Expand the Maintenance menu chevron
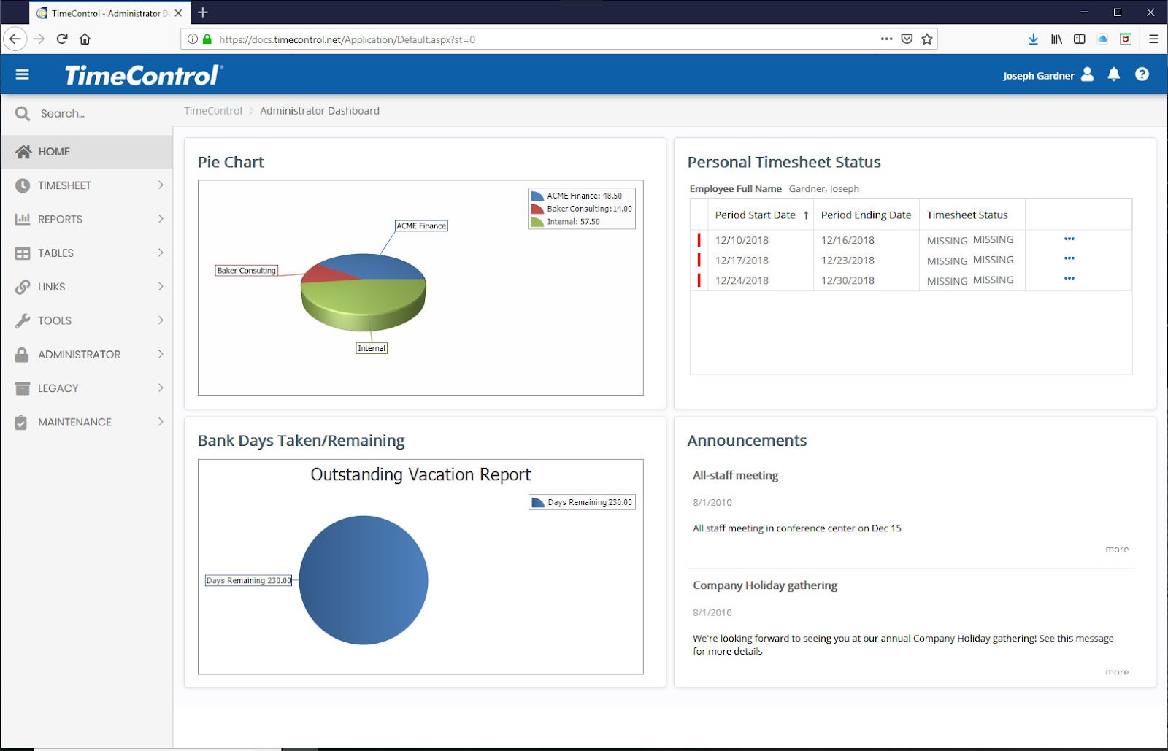Image resolution: width=1168 pixels, height=751 pixels. (x=161, y=422)
